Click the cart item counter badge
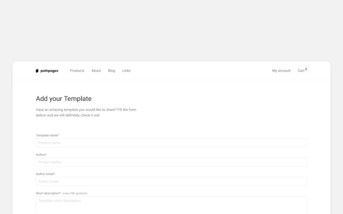The height and width of the screenshot is (214, 343). pos(306,69)
